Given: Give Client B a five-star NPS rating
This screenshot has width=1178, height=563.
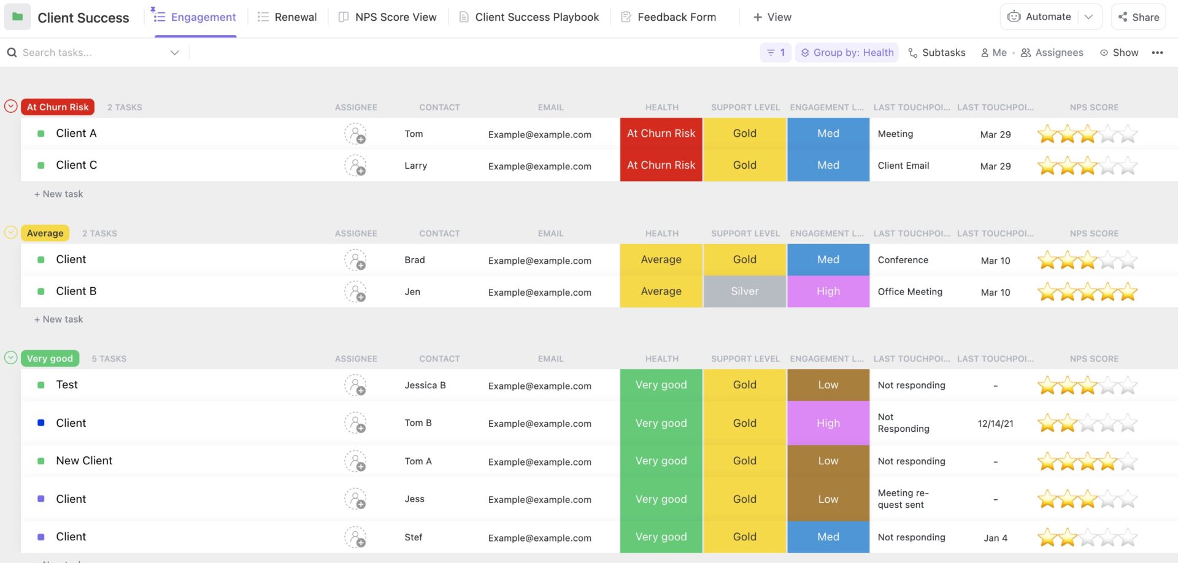Looking at the screenshot, I should (1129, 292).
